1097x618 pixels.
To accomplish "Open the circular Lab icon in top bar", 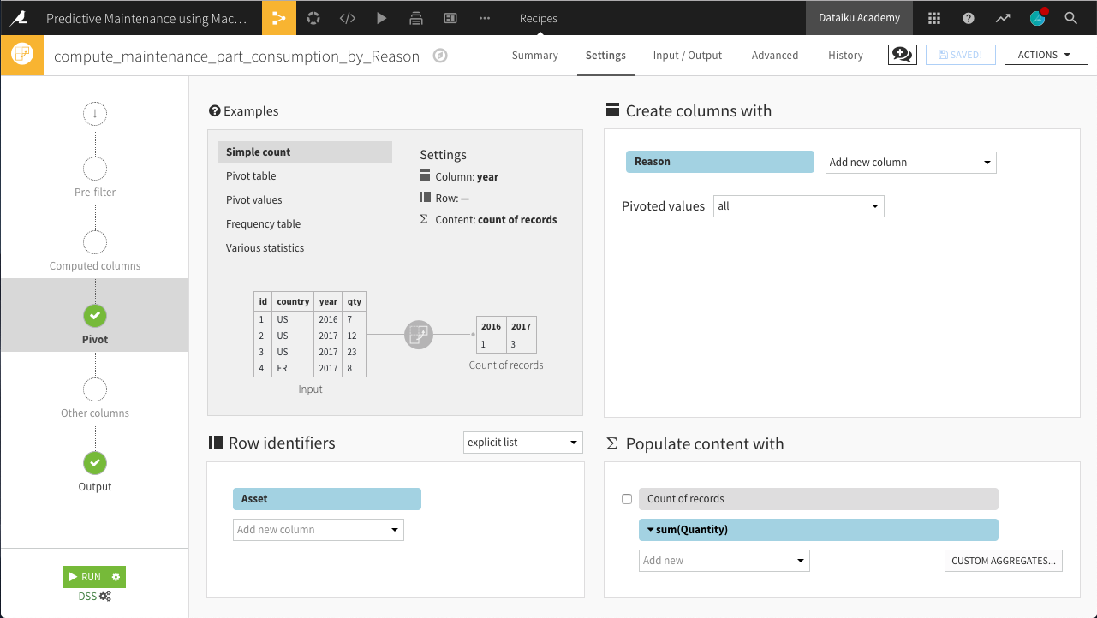I will pos(313,18).
